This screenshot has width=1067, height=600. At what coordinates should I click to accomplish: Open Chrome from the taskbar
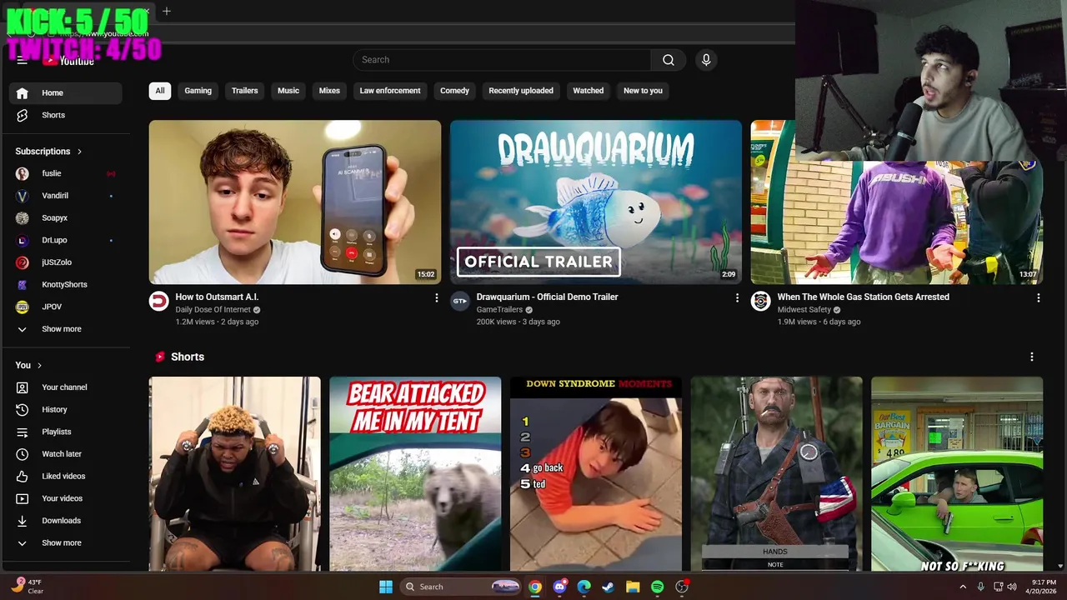coord(535,587)
